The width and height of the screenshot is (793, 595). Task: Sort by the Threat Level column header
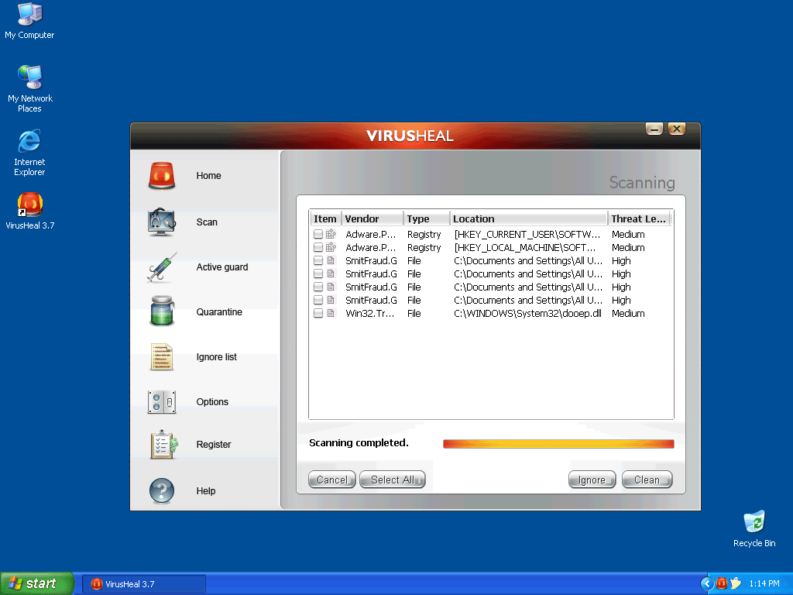[x=638, y=219]
